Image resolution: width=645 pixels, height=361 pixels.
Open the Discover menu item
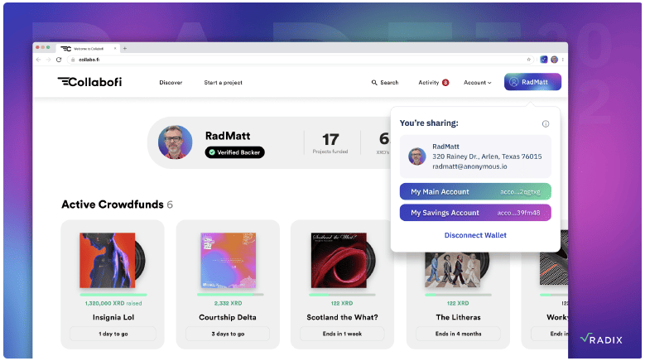coord(171,83)
